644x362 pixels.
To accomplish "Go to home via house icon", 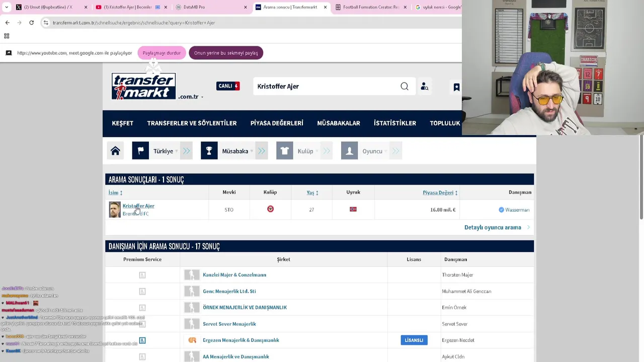I will tap(115, 151).
